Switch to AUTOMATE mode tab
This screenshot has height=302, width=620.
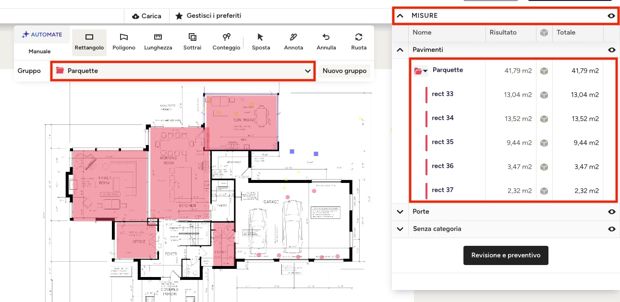(x=42, y=35)
